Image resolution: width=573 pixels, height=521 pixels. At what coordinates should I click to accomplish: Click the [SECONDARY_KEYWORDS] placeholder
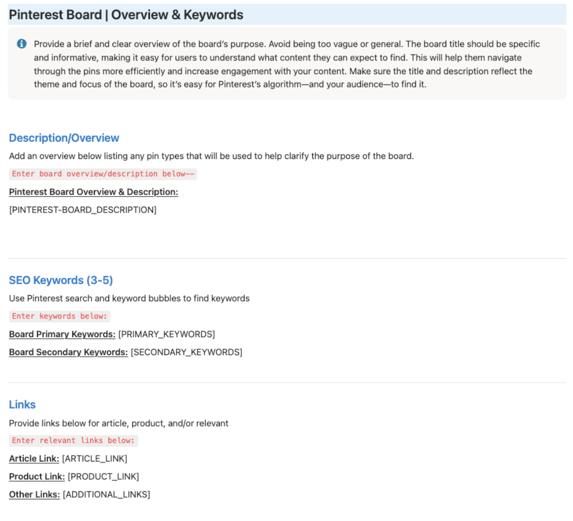click(x=187, y=352)
